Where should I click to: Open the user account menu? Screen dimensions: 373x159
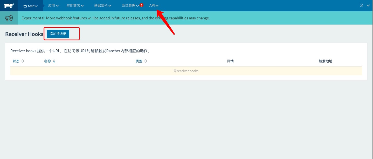[x=362, y=5]
